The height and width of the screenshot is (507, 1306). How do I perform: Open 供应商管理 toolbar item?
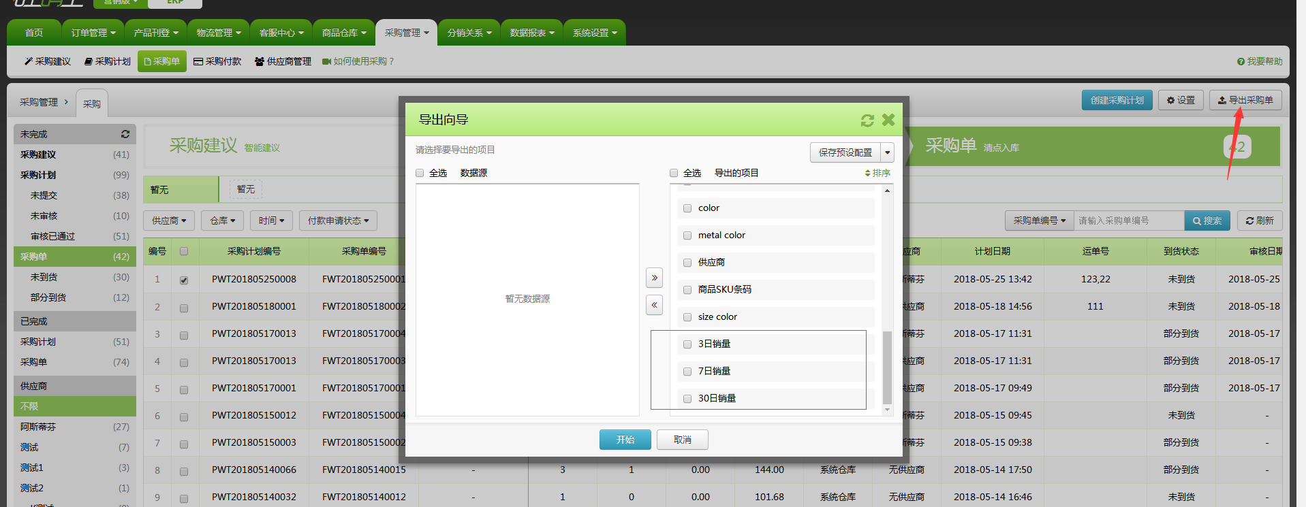(x=283, y=61)
